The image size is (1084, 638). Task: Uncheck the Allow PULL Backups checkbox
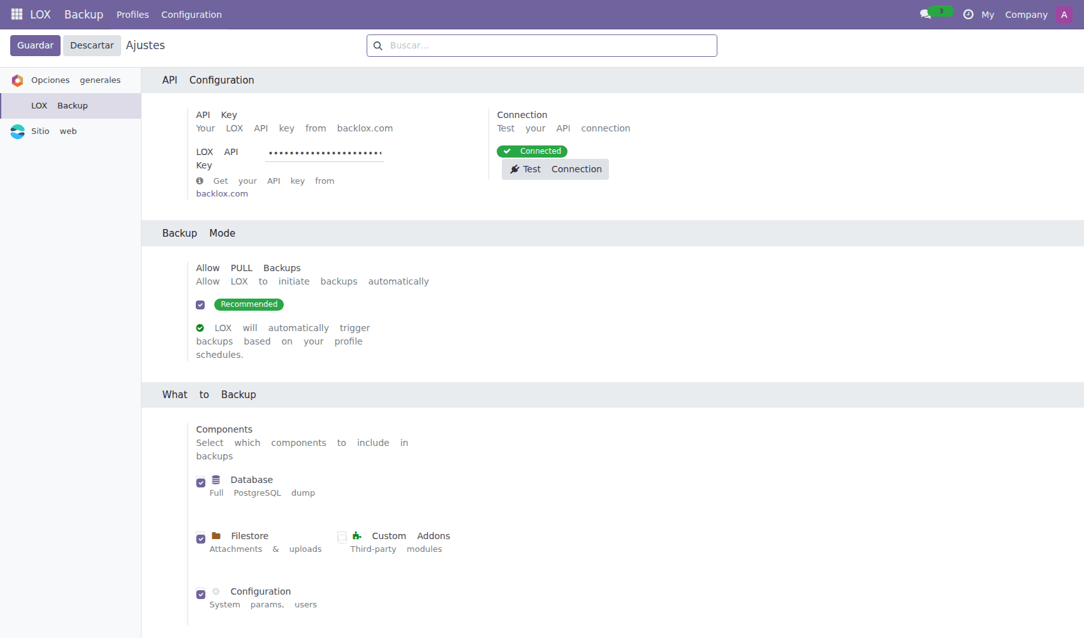click(200, 304)
